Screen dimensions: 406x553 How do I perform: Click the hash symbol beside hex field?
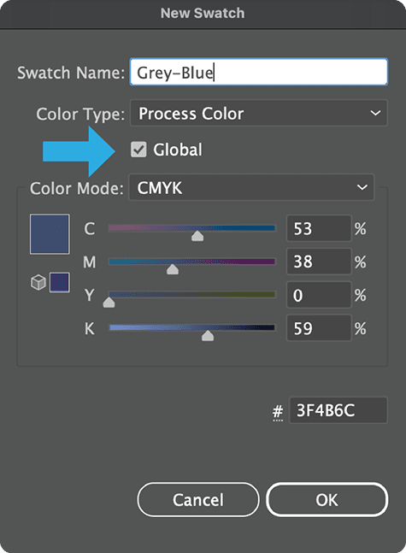point(278,412)
